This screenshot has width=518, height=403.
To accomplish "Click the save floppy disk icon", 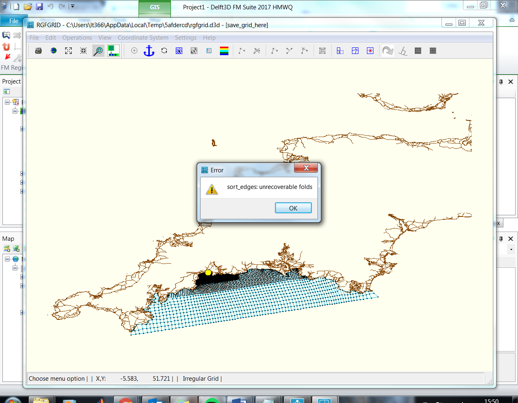I will tap(39, 6).
